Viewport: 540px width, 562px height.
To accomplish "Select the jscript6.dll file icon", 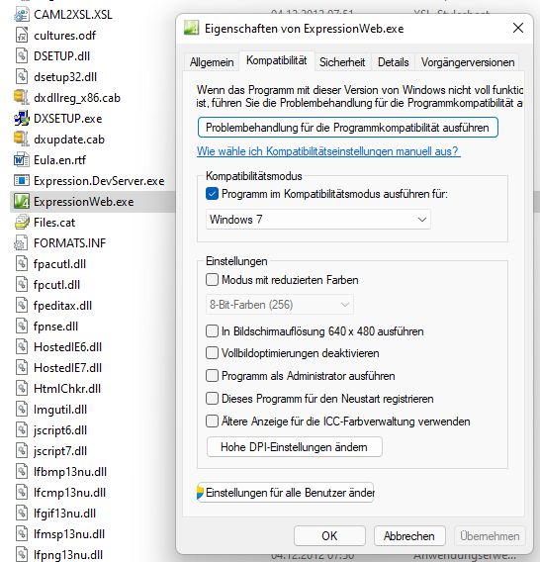I will (22, 430).
